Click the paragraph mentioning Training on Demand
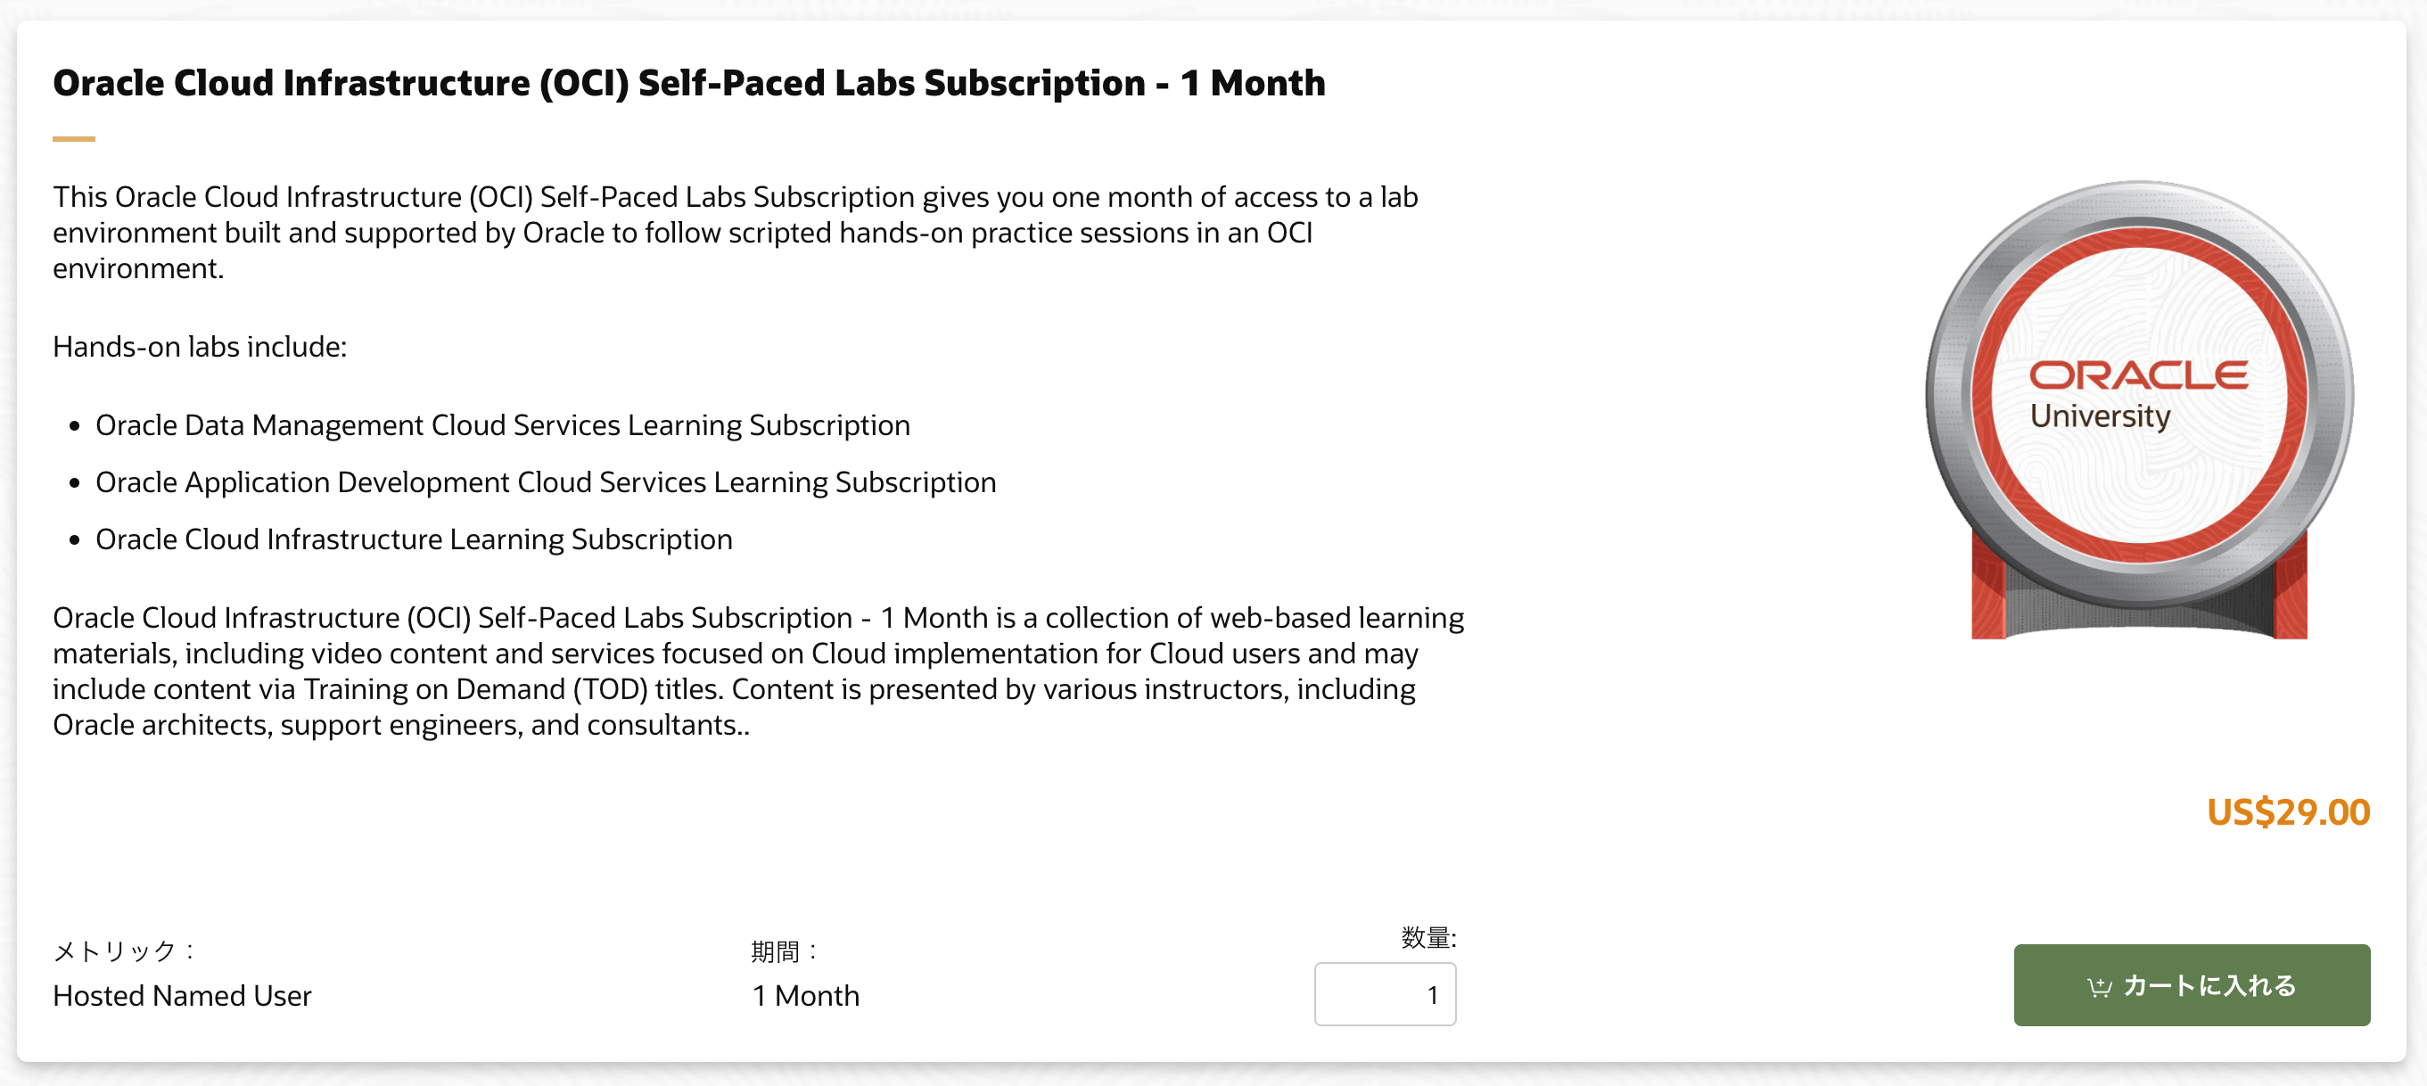Viewport: 2427px width, 1086px height. coord(759,671)
